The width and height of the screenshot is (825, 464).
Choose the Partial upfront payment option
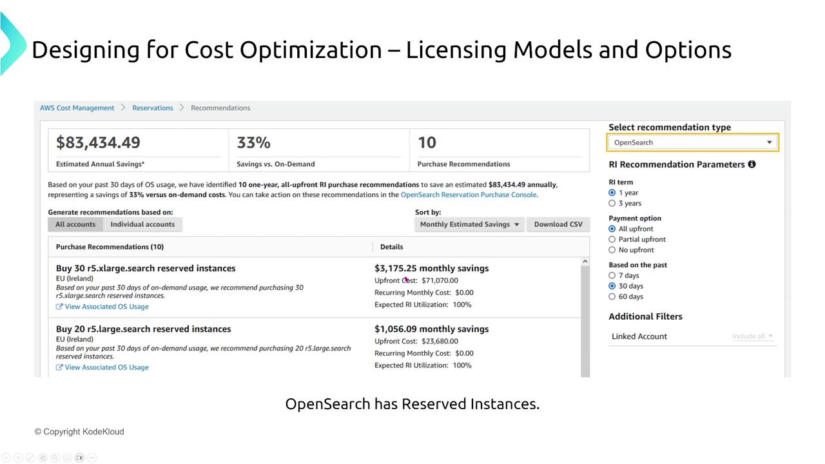(x=612, y=240)
